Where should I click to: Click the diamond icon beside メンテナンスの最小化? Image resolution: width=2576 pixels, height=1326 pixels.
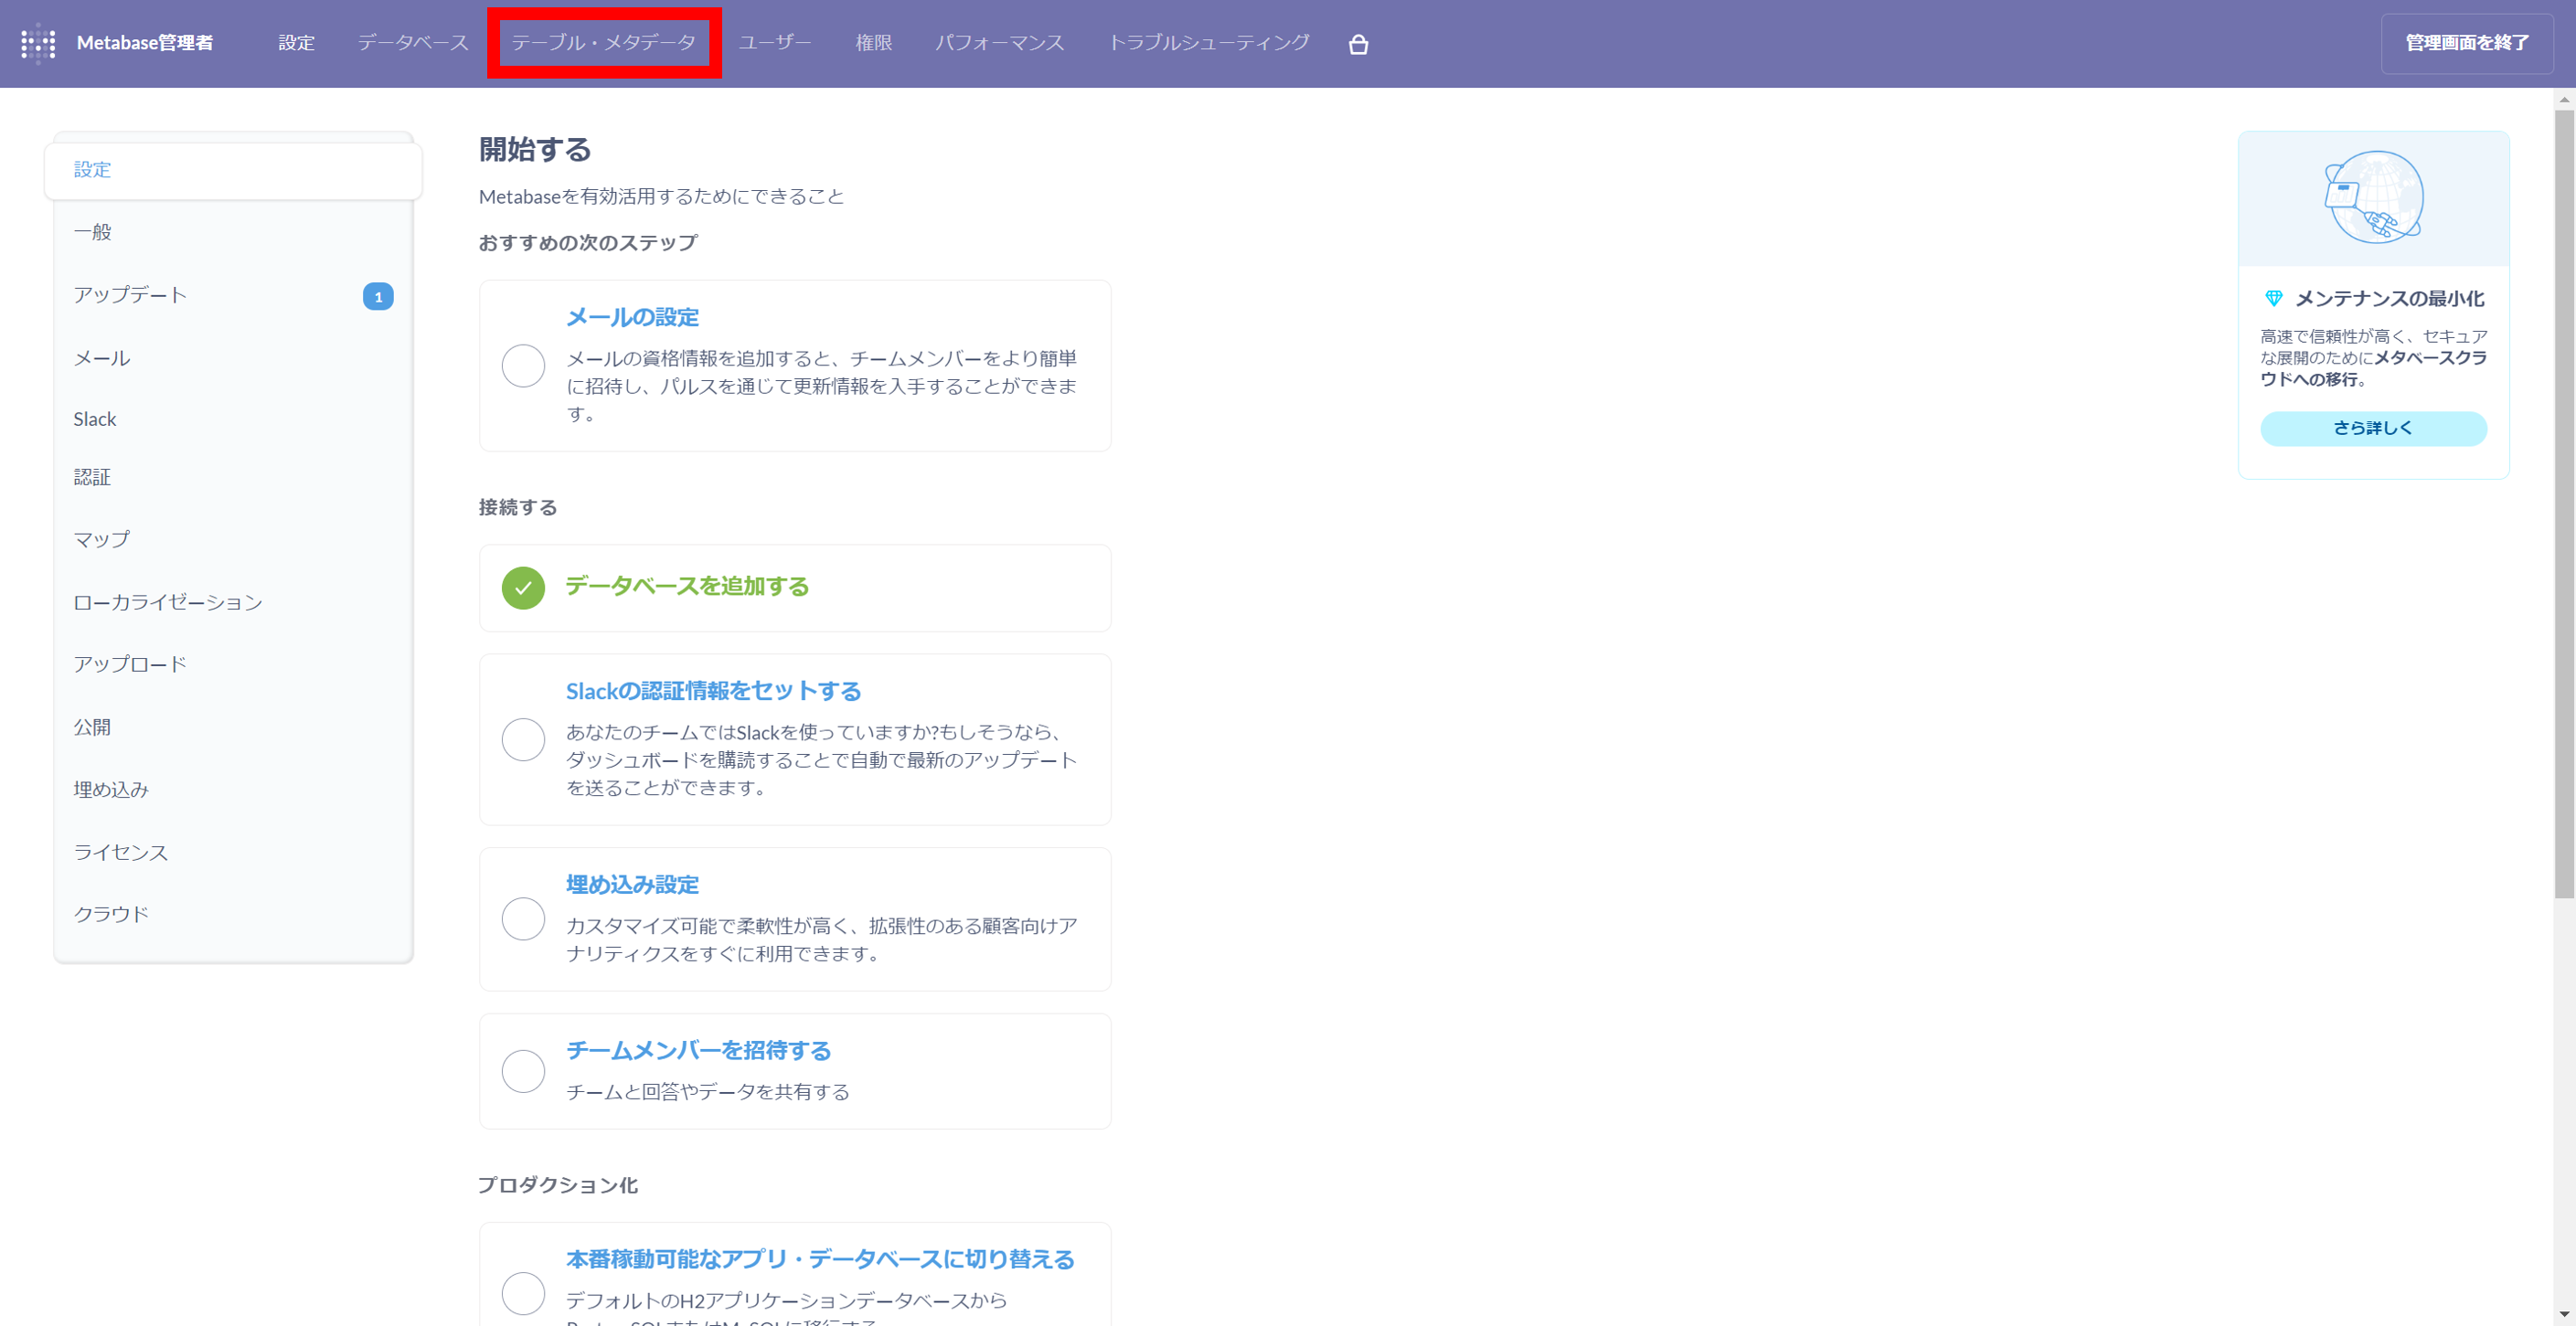point(2273,298)
